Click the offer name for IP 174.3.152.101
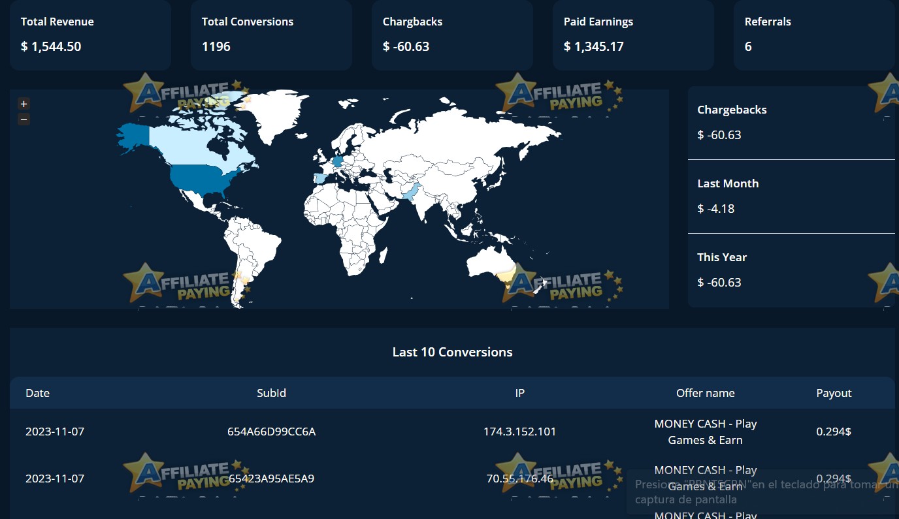Viewport: 899px width, 519px height. tap(705, 432)
